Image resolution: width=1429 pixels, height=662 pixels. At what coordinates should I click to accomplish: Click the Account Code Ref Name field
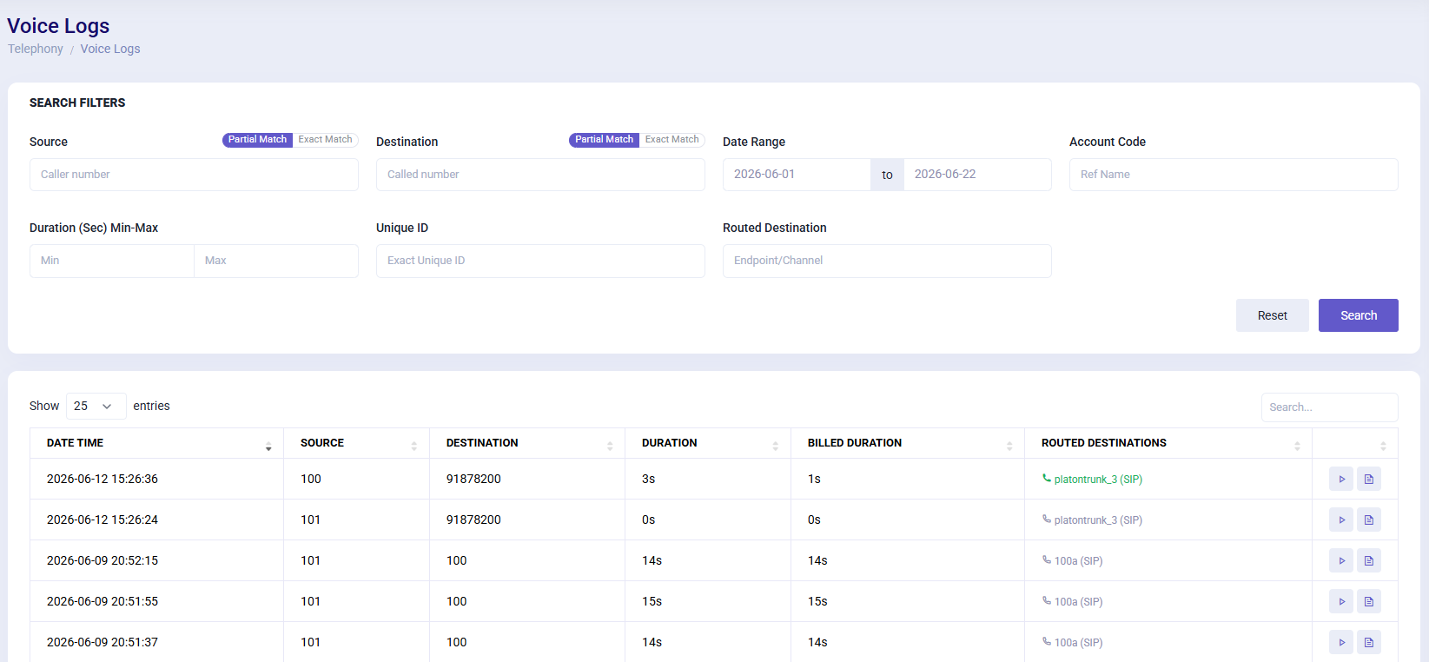pos(1234,175)
